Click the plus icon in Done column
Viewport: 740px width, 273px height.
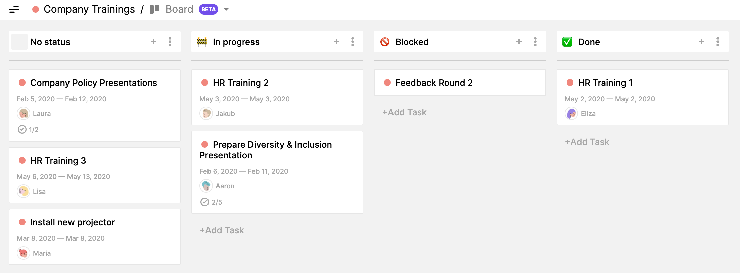tap(702, 42)
